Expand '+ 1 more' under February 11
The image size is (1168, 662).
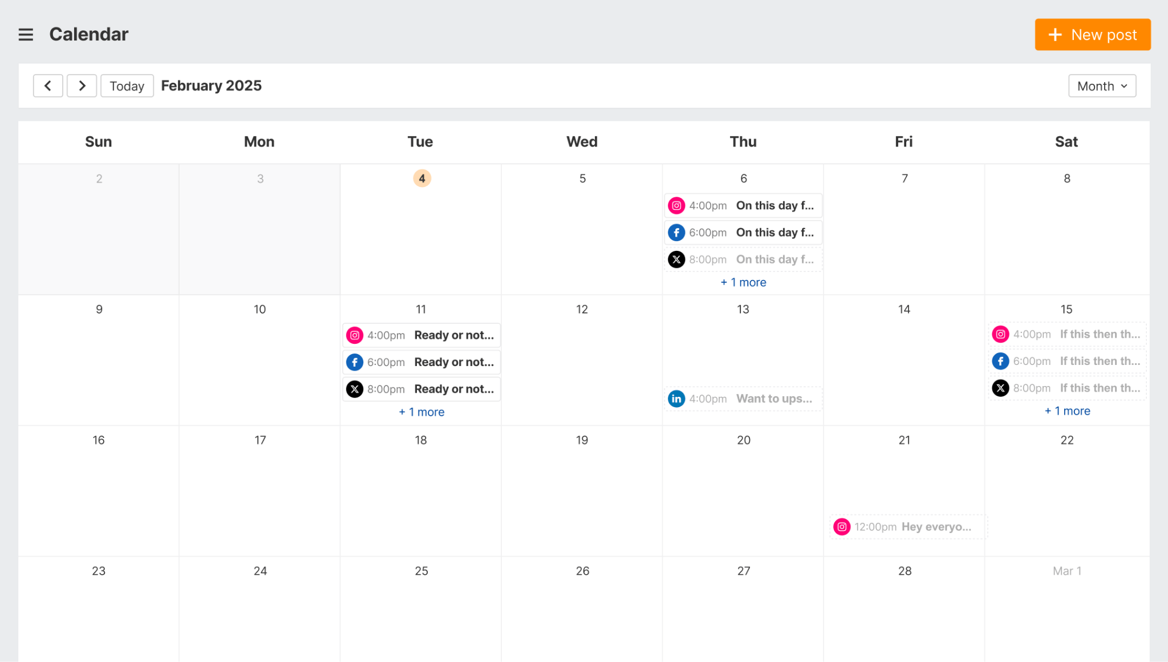tap(421, 412)
